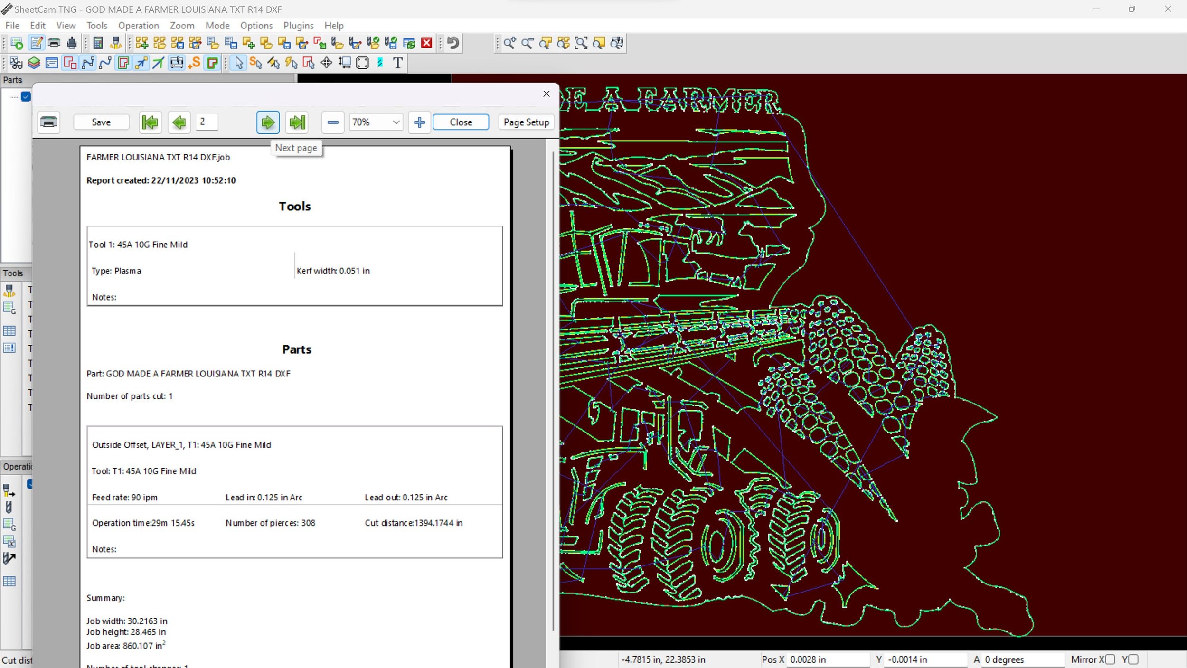This screenshot has height=668, width=1187.
Task: Click the new code snippet icon in Tools panel
Action: 9,308
